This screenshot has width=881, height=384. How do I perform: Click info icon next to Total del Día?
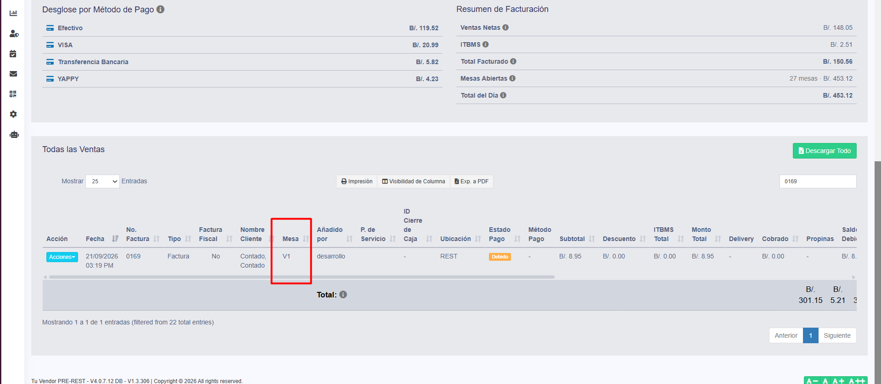click(x=503, y=95)
